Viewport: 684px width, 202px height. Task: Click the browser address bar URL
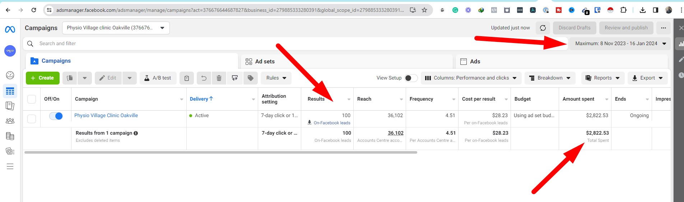[x=230, y=10]
